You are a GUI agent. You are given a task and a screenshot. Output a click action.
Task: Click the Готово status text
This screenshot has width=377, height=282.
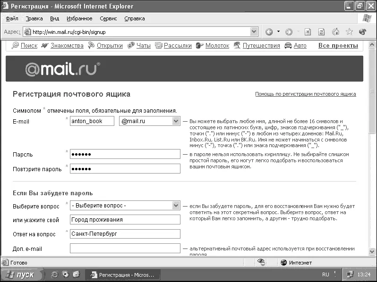(x=19, y=263)
